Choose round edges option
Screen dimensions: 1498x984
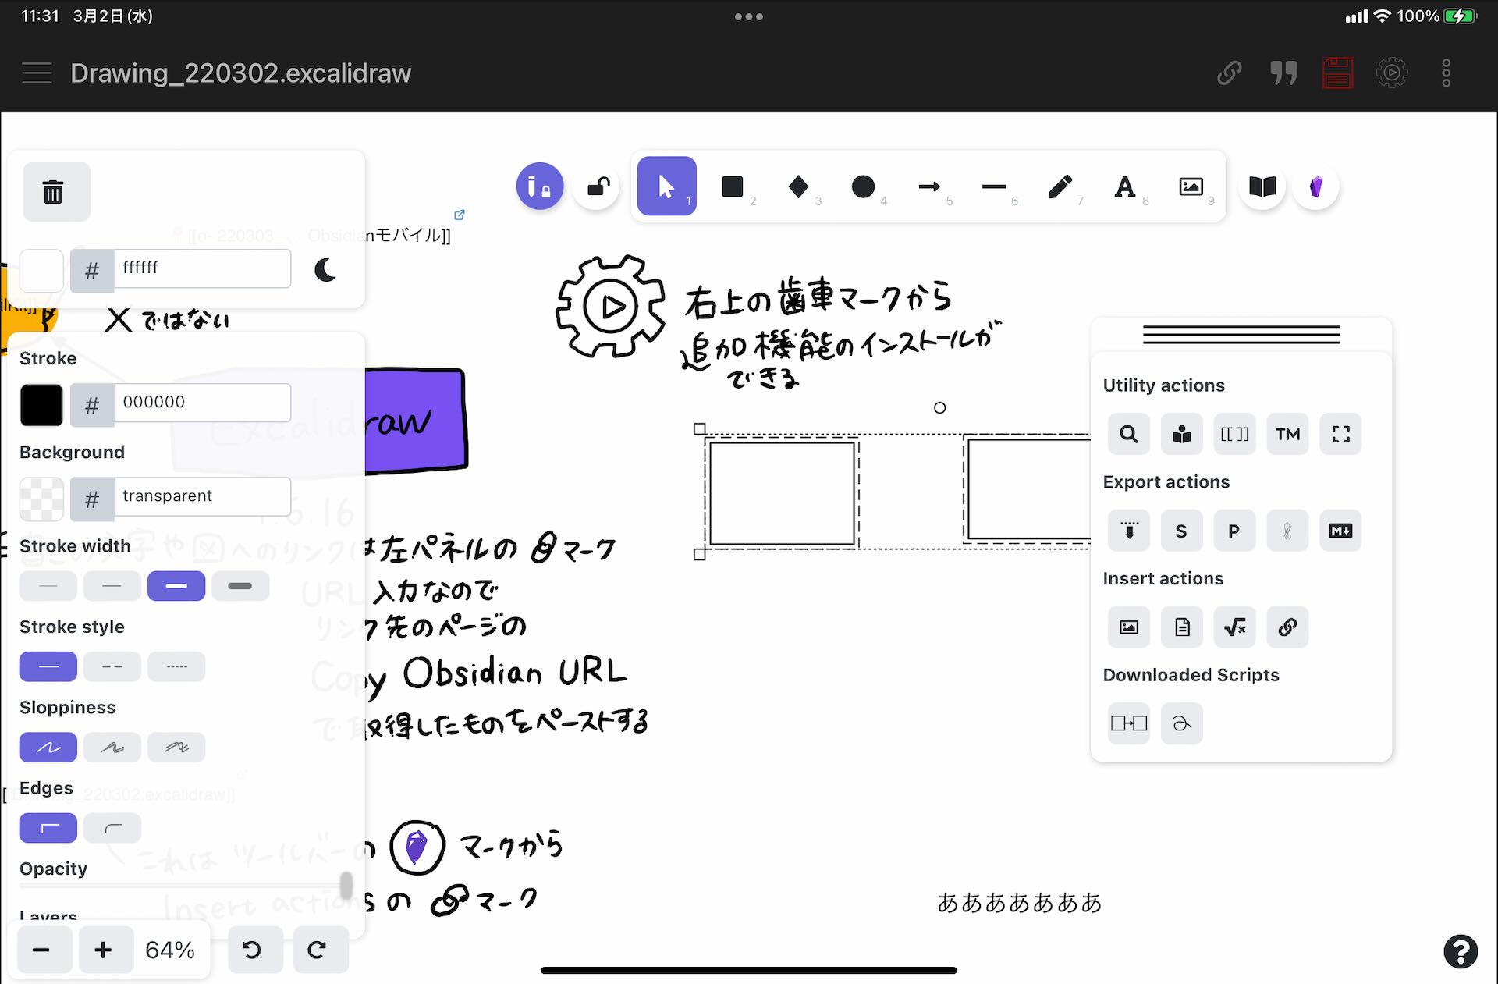(x=112, y=828)
